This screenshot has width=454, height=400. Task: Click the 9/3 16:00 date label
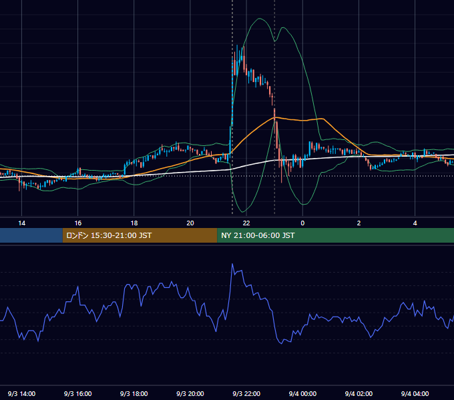pos(78,393)
